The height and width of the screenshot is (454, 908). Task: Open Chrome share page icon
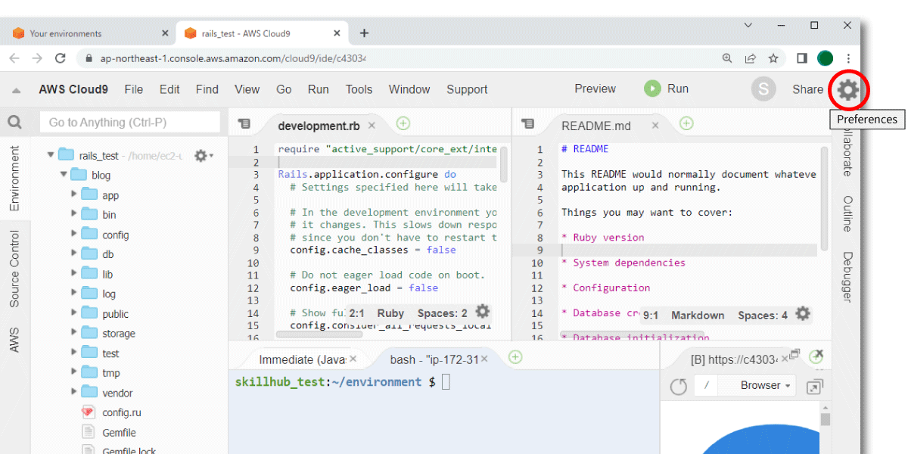(750, 58)
